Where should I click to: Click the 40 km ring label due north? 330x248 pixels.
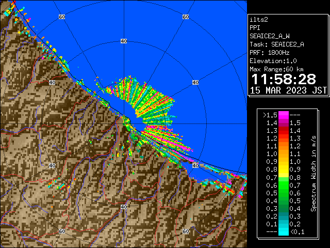(124, 41)
